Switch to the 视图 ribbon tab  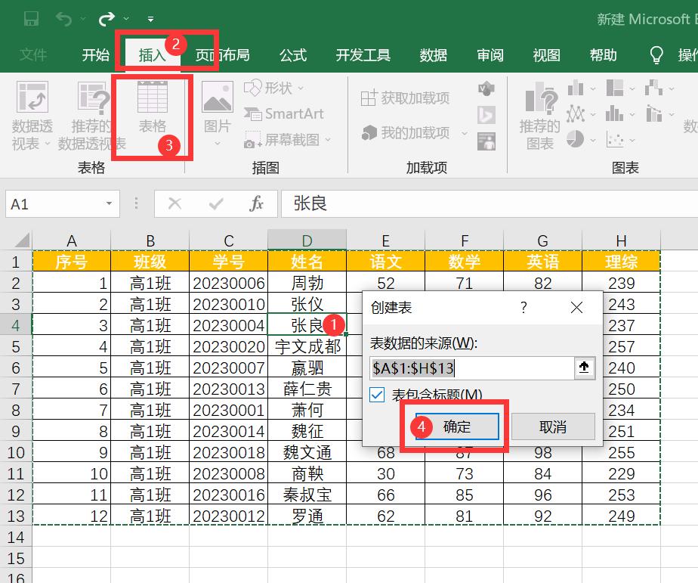point(547,55)
